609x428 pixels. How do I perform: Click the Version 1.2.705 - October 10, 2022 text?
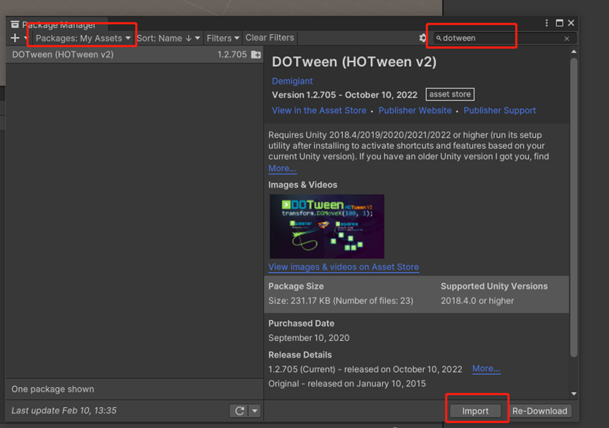[x=344, y=95]
